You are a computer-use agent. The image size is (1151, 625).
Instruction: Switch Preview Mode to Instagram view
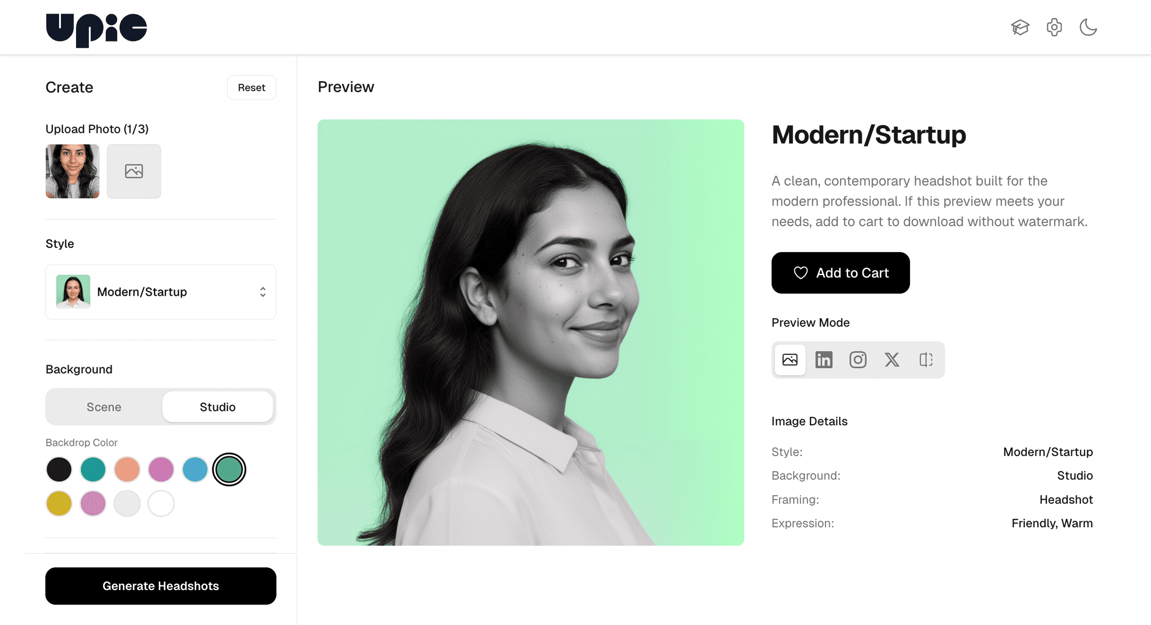[858, 360]
